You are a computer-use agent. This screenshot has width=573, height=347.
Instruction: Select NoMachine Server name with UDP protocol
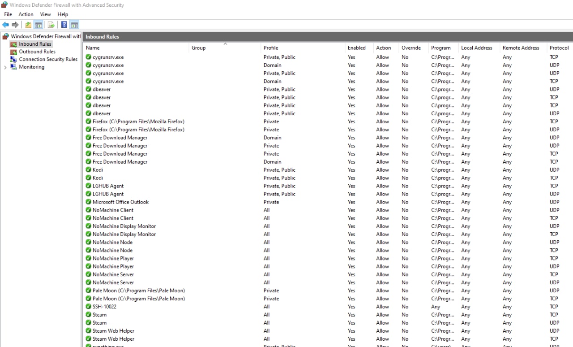point(113,282)
